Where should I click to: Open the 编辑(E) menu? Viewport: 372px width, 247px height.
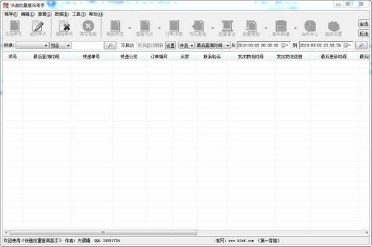(28, 14)
